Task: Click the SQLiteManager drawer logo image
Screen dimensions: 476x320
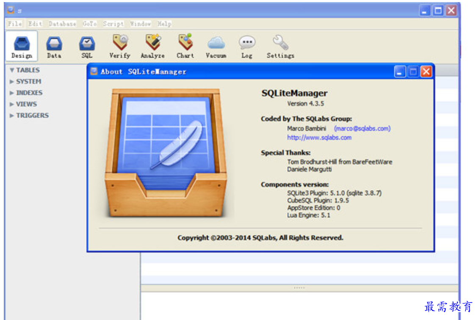Action: (166, 153)
